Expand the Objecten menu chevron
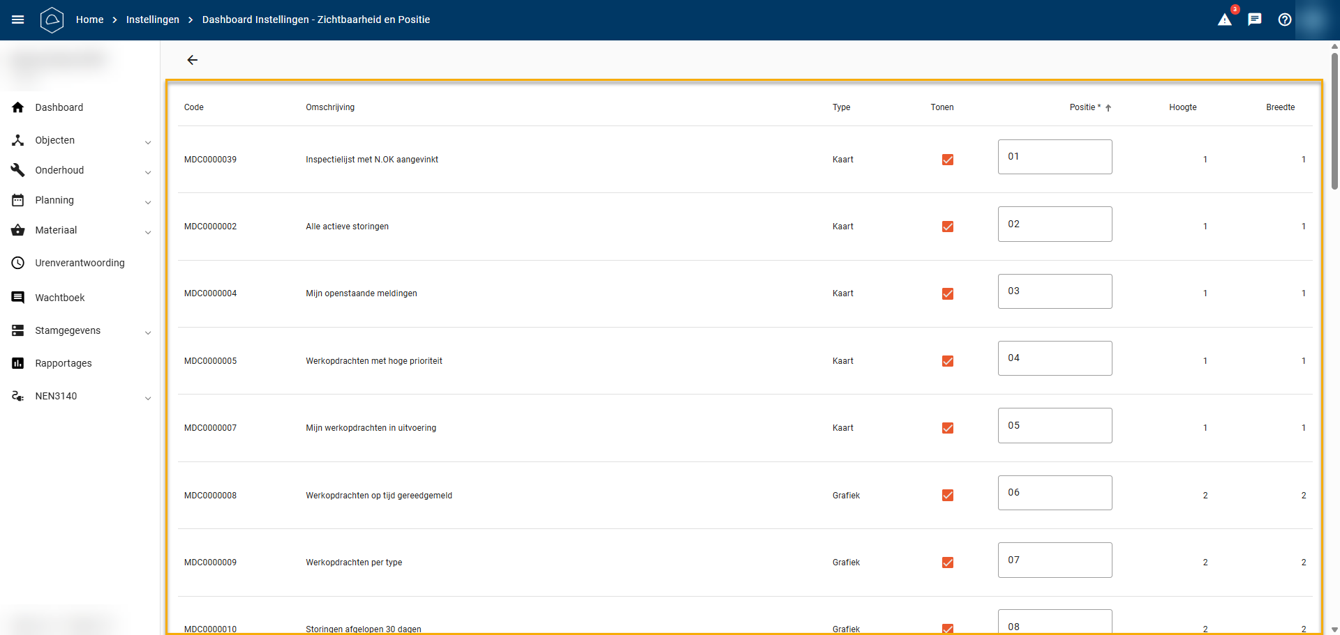This screenshot has height=635, width=1340. (148, 141)
